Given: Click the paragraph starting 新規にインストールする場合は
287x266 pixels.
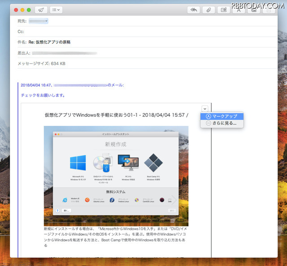Looking at the screenshot, I should pyautogui.click(x=115, y=237).
